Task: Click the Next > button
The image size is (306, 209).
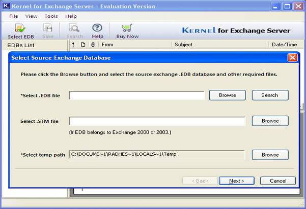Action: (236, 181)
